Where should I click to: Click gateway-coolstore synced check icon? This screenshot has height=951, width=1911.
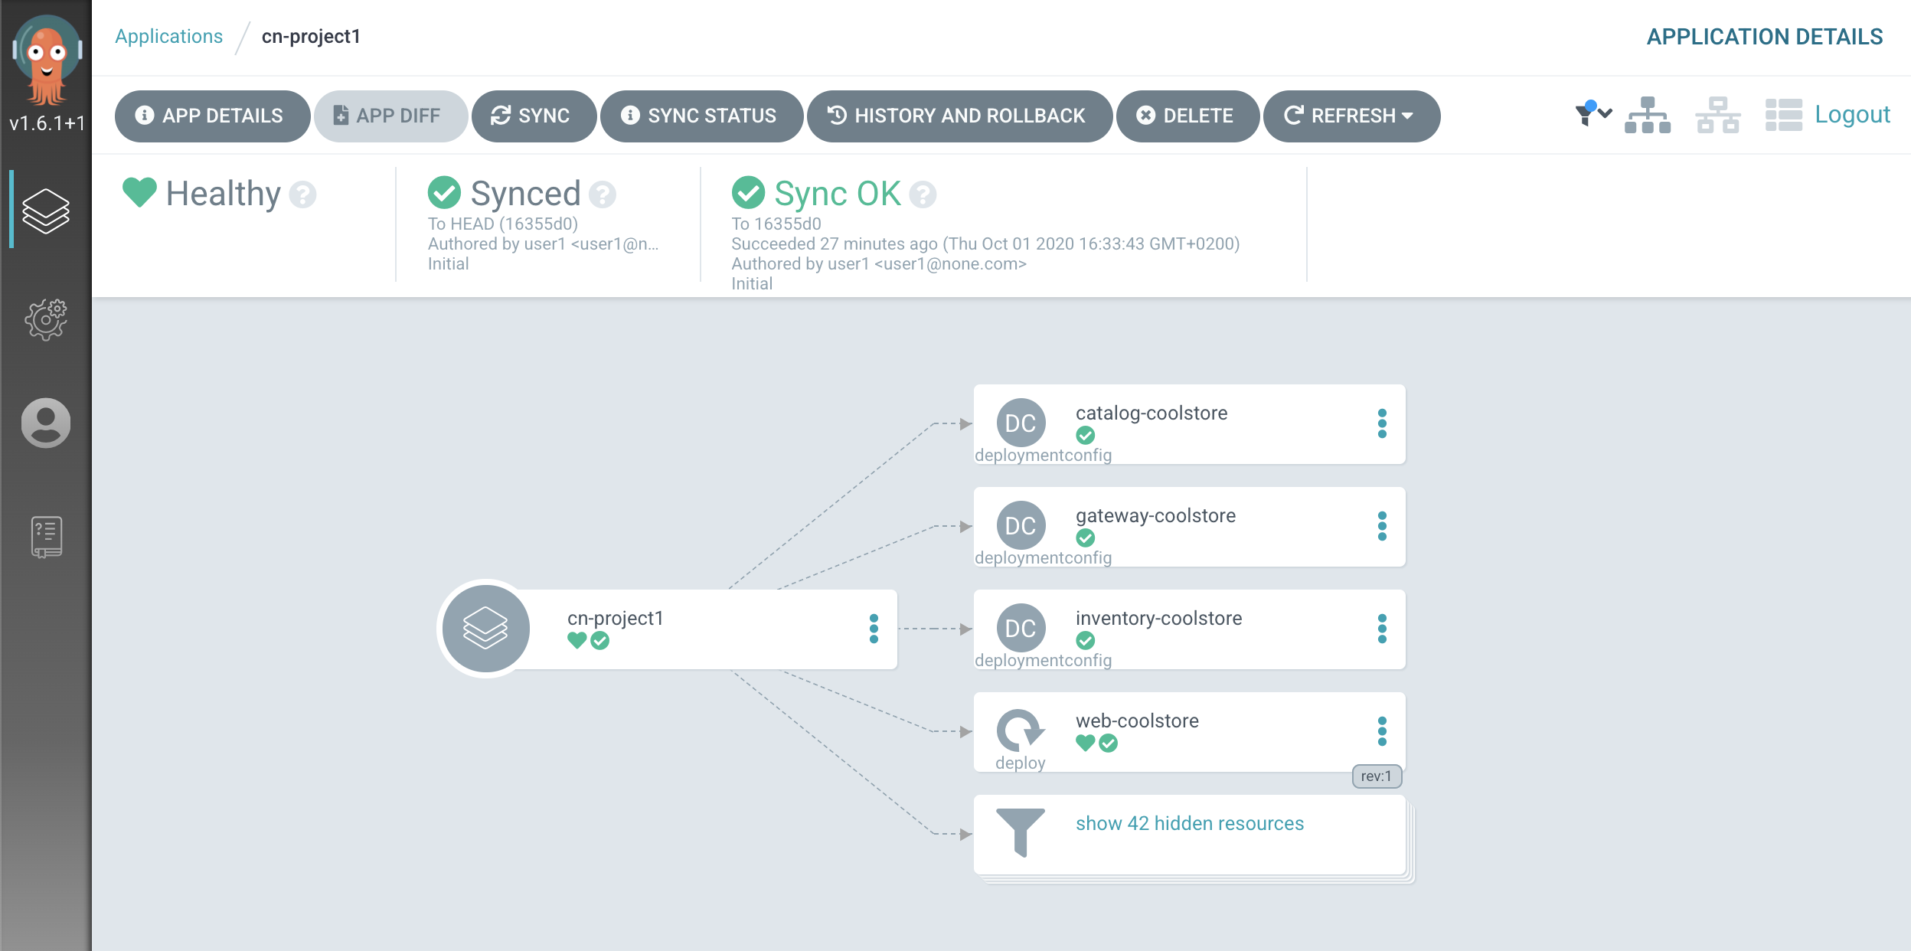coord(1086,538)
